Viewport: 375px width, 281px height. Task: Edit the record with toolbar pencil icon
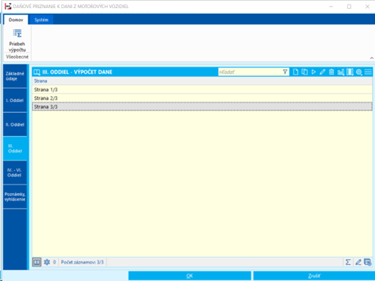tap(322, 72)
